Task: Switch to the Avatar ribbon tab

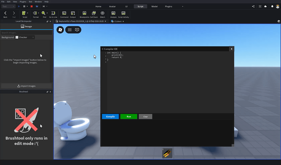Action: point(112,7)
